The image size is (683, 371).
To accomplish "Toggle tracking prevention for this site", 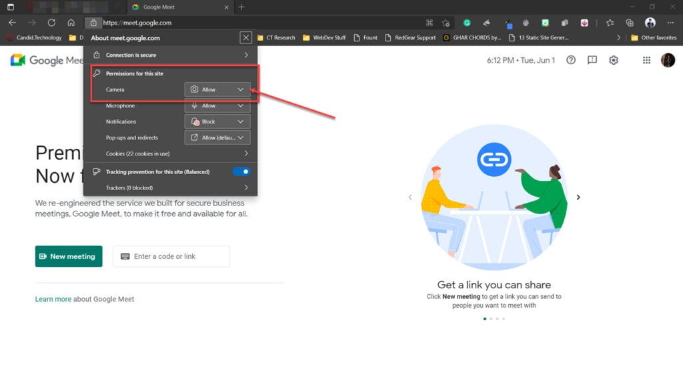I will coord(241,171).
